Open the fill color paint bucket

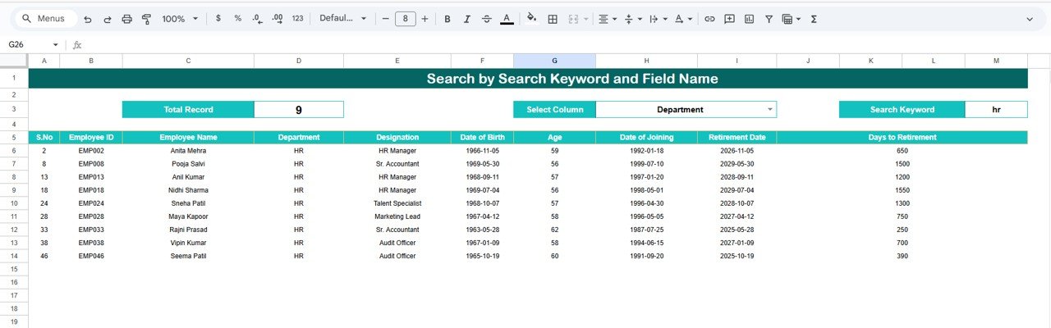(x=531, y=19)
